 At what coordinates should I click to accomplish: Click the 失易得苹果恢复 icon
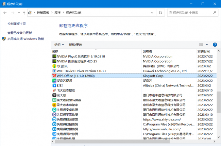[54, 115]
